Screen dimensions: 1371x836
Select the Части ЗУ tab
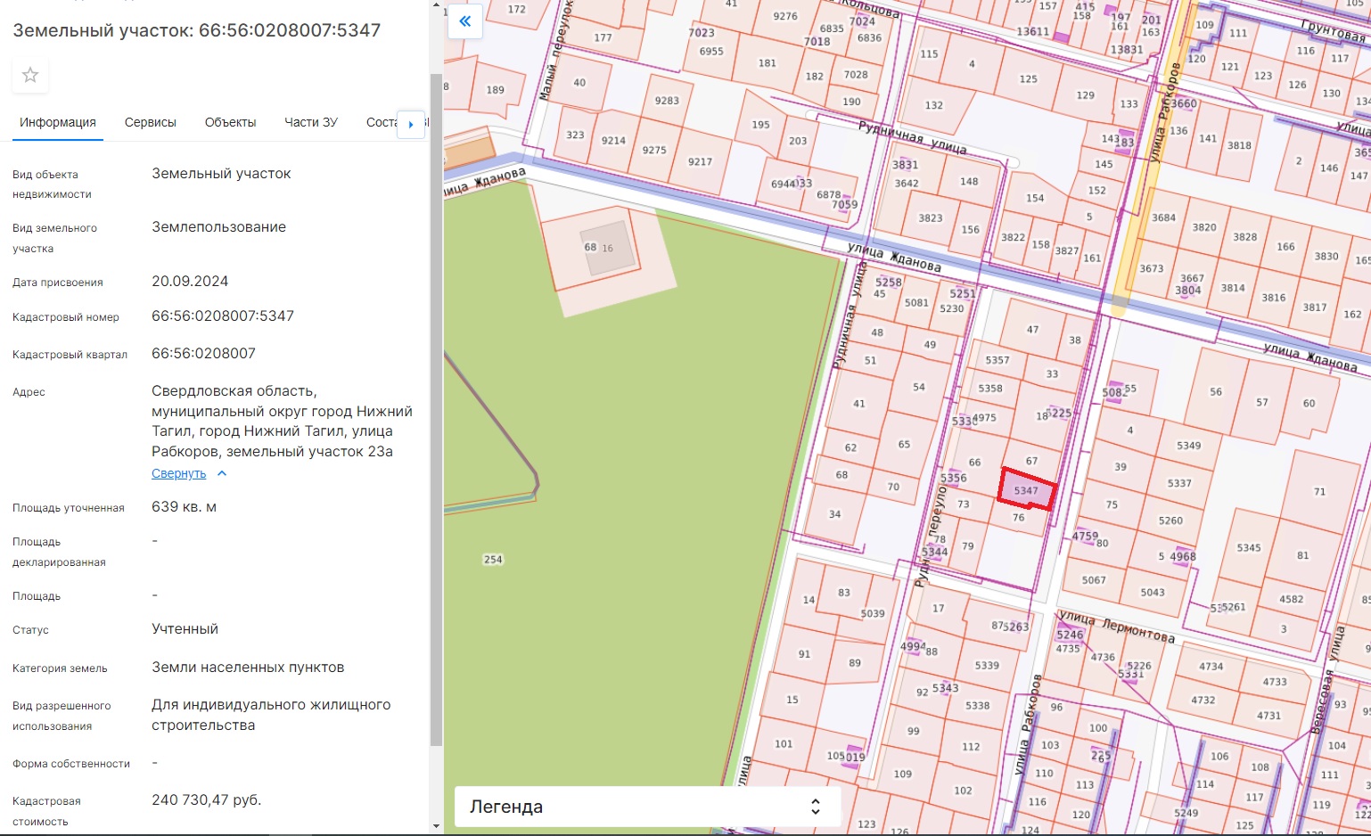[x=310, y=122]
